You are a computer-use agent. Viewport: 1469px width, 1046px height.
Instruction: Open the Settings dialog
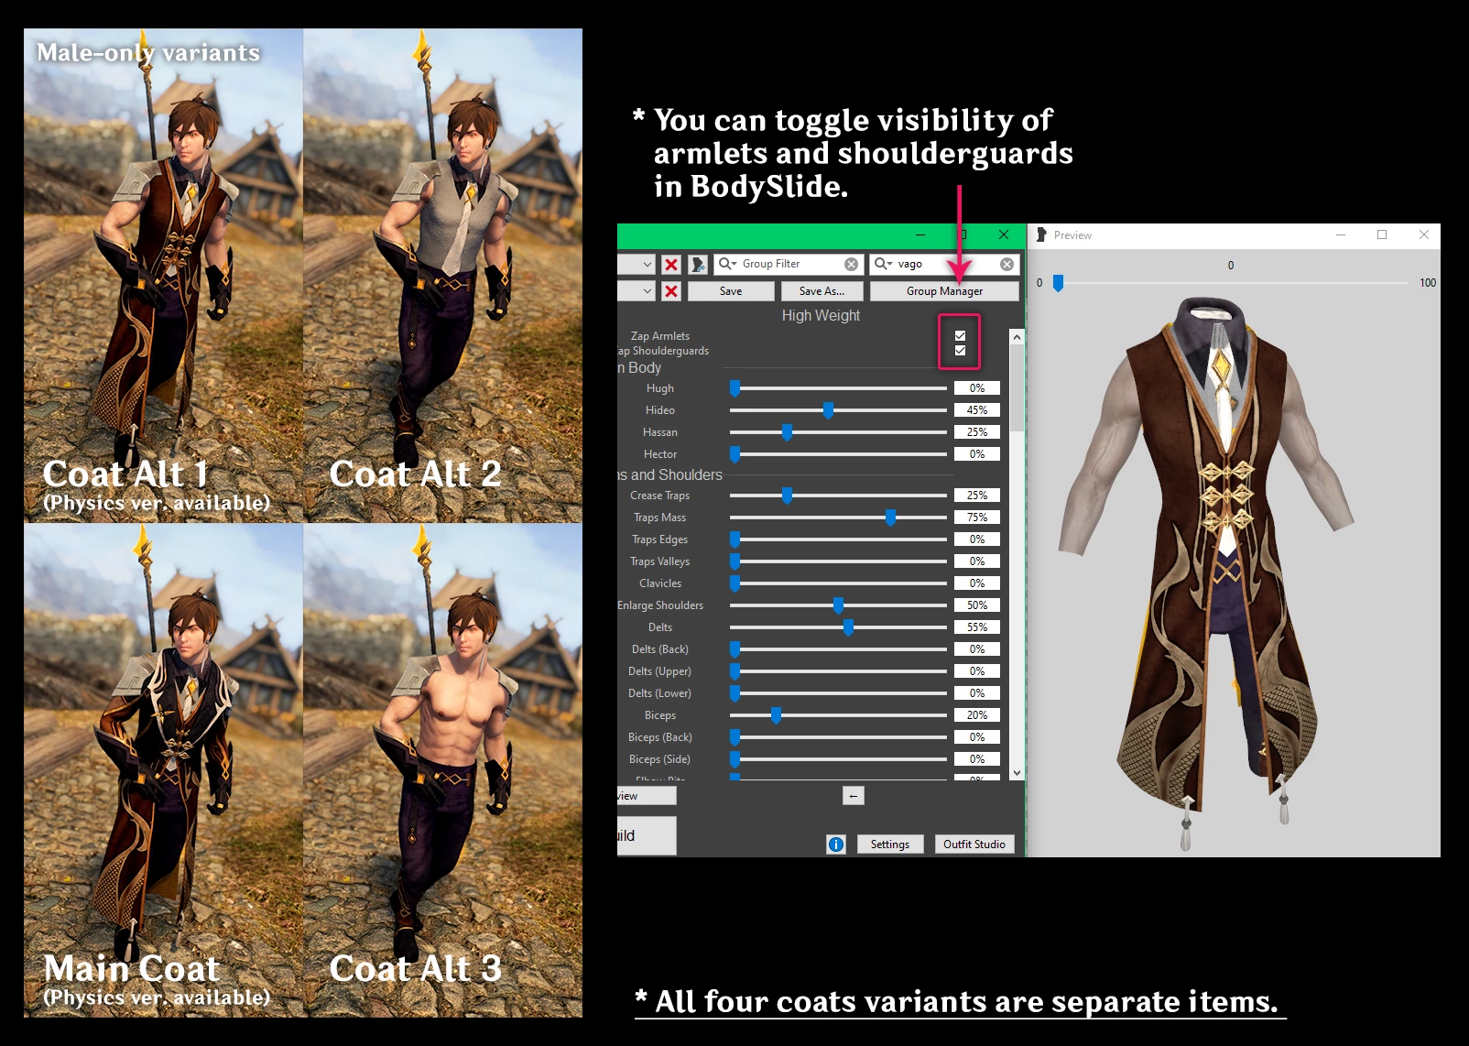point(890,844)
